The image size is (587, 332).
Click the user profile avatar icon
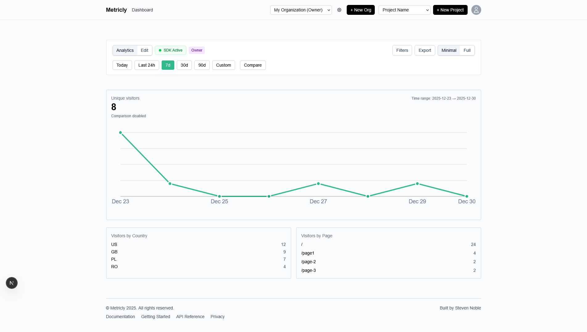click(476, 10)
